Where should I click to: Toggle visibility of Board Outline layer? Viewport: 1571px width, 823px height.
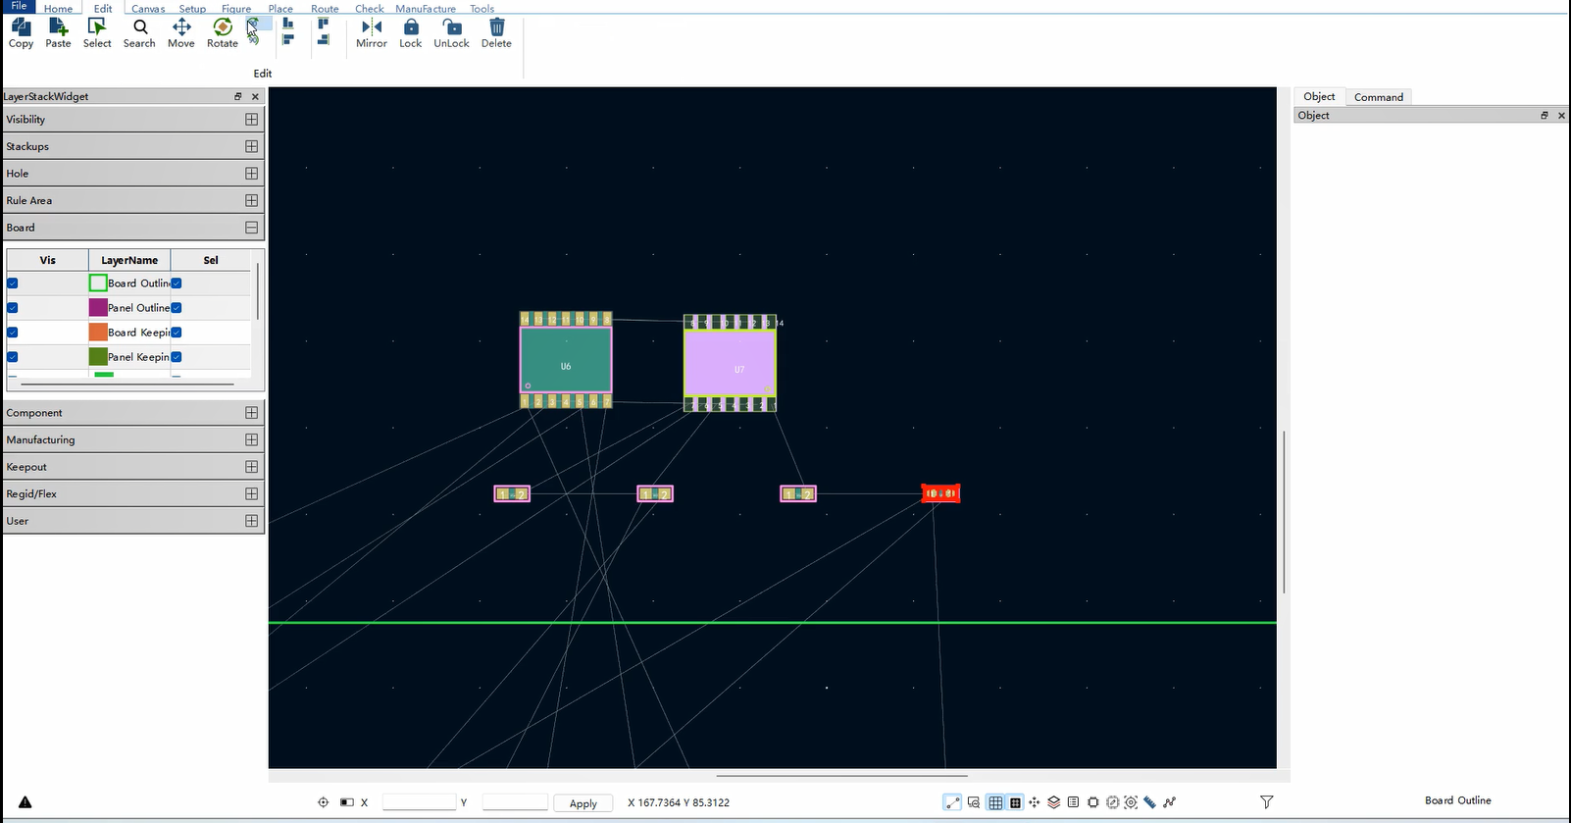[13, 283]
